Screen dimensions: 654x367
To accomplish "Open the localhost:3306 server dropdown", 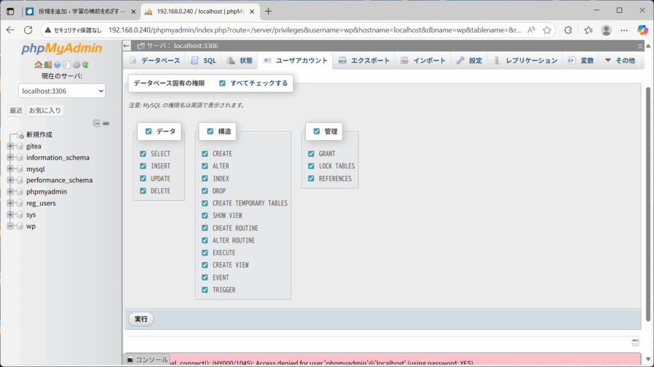I will (61, 91).
